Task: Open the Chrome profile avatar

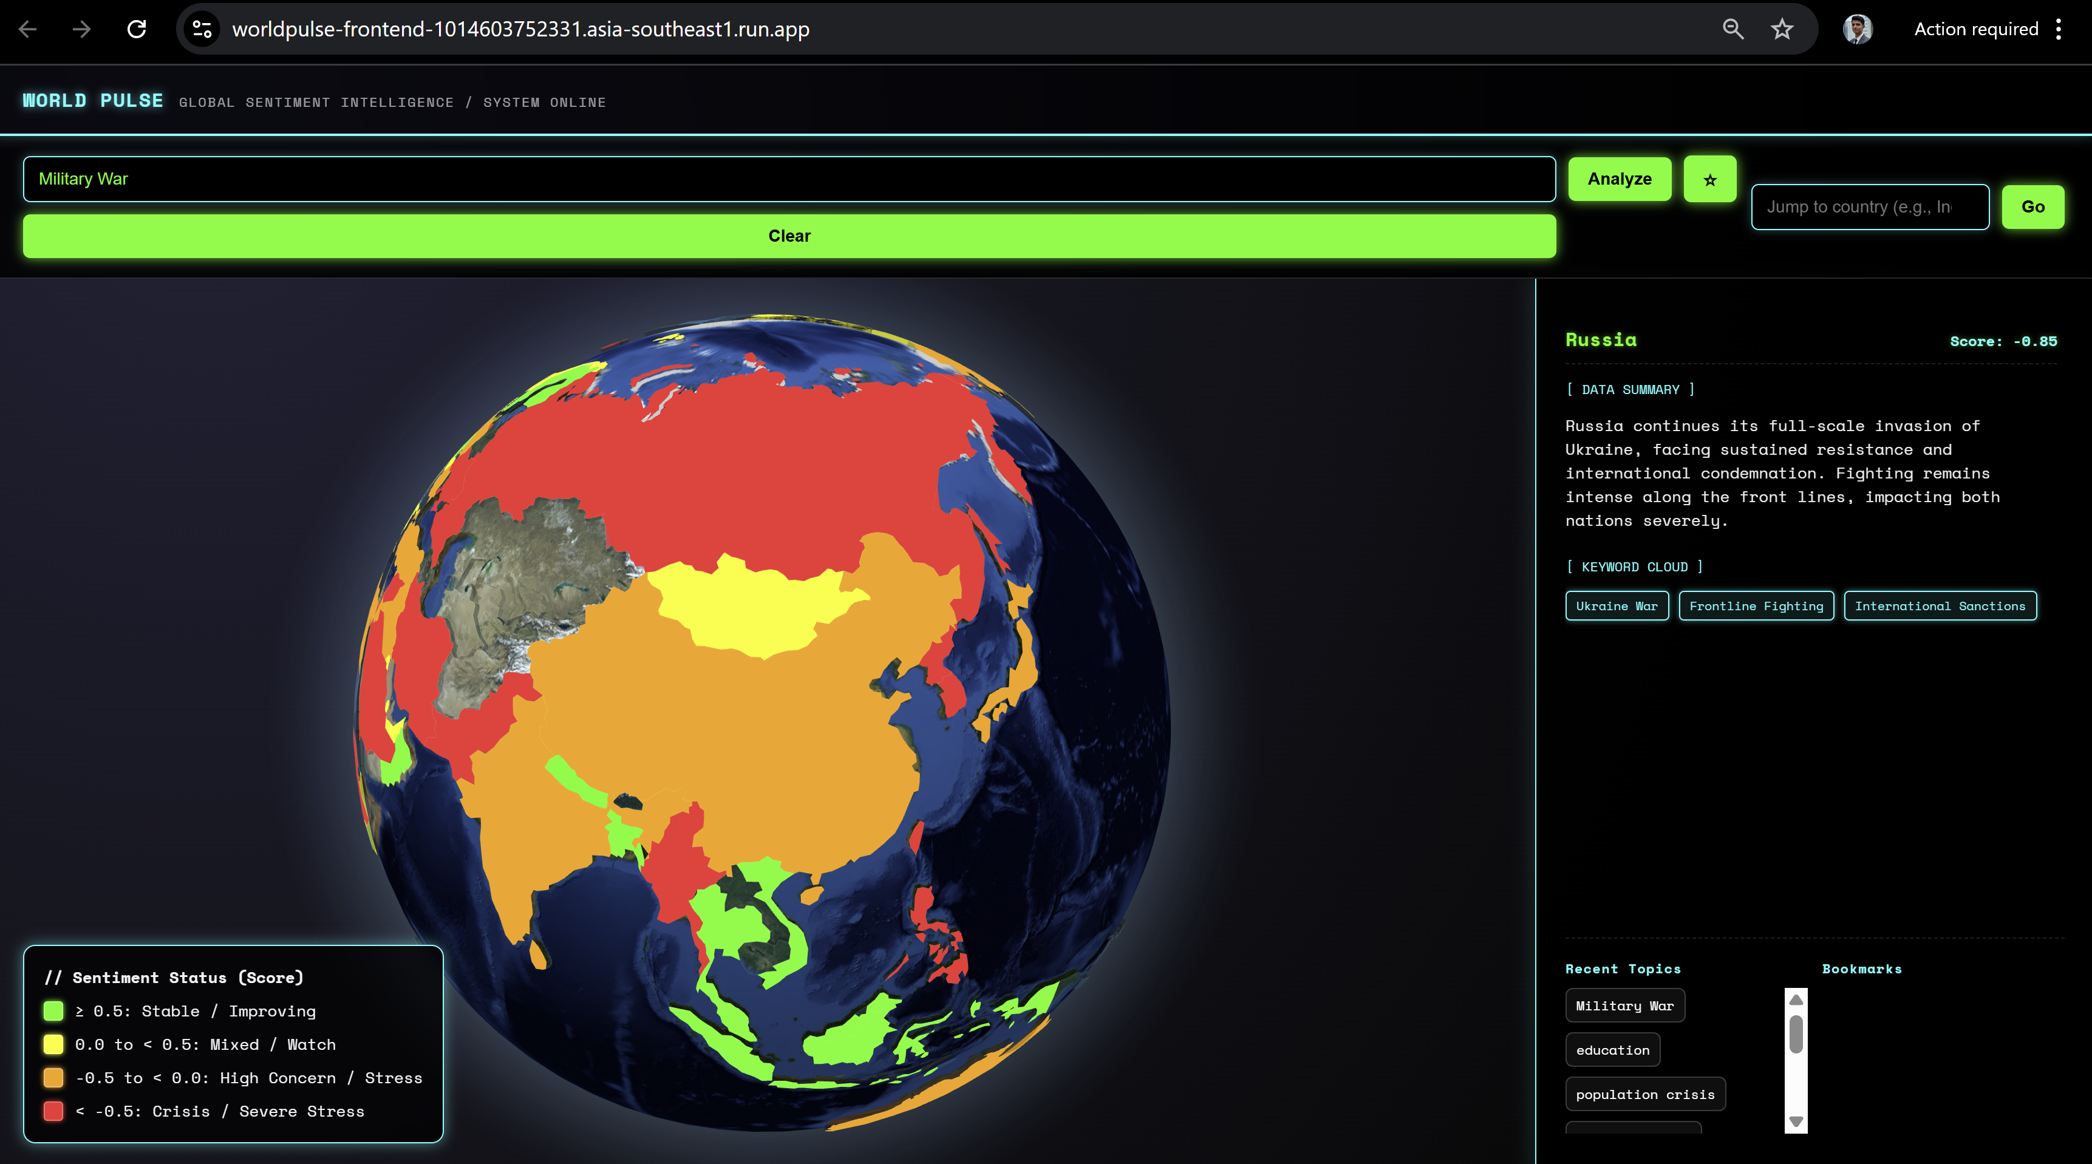Action: (1858, 29)
